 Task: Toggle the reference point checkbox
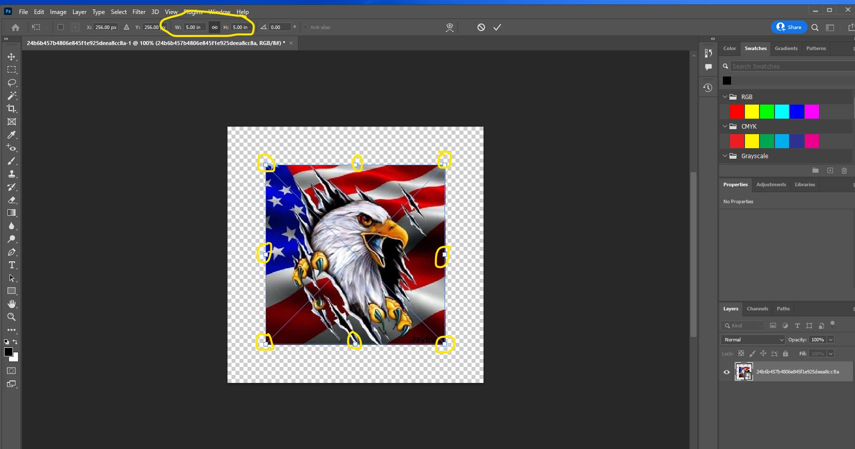pyautogui.click(x=60, y=28)
